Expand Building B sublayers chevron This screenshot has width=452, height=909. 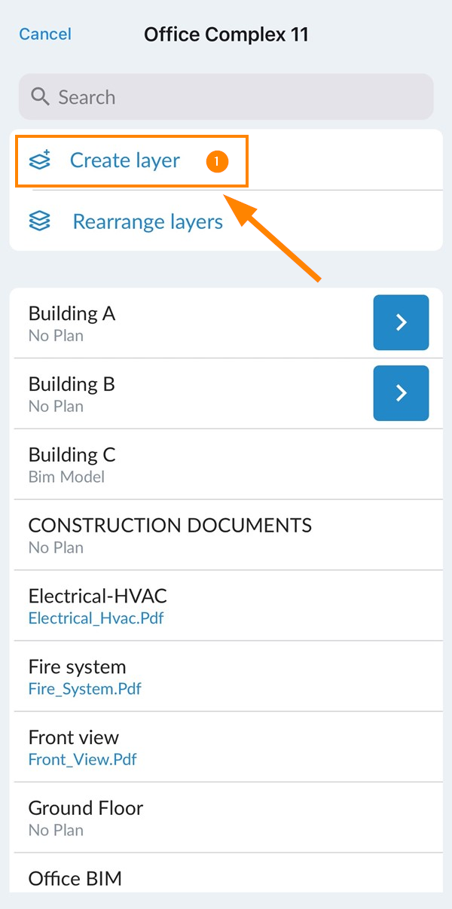click(401, 393)
